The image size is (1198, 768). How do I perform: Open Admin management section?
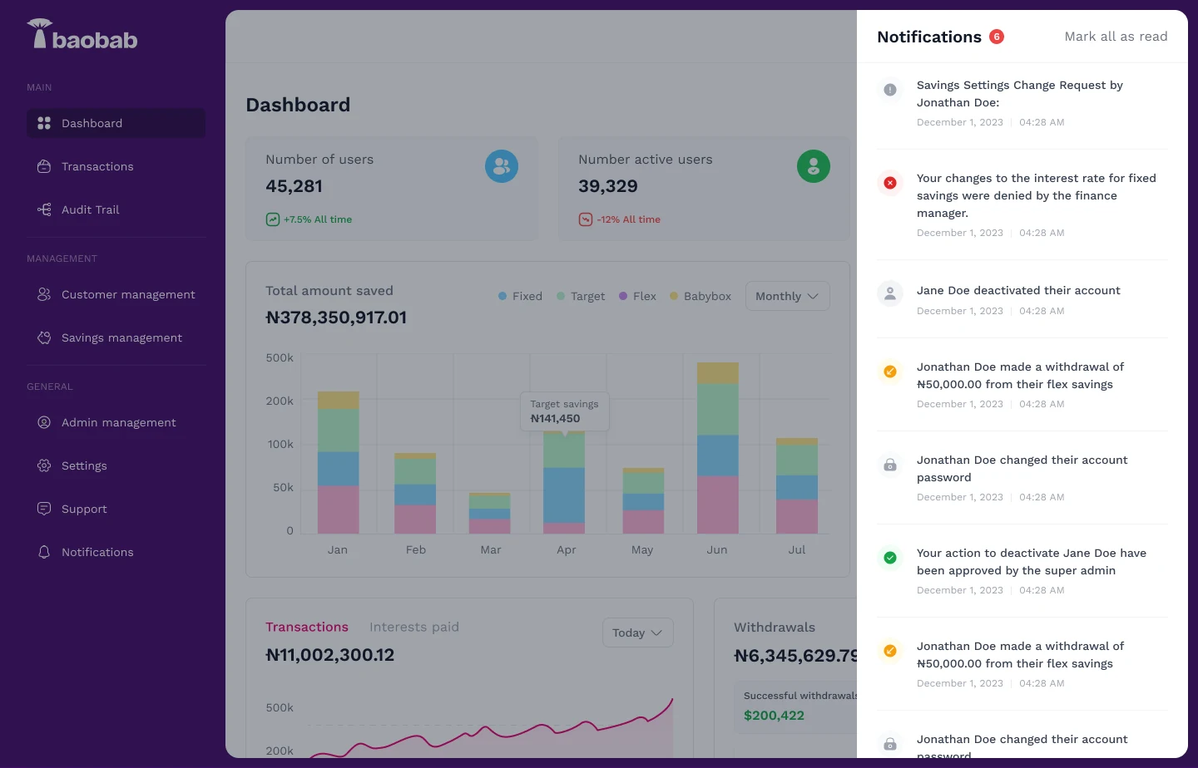point(116,422)
